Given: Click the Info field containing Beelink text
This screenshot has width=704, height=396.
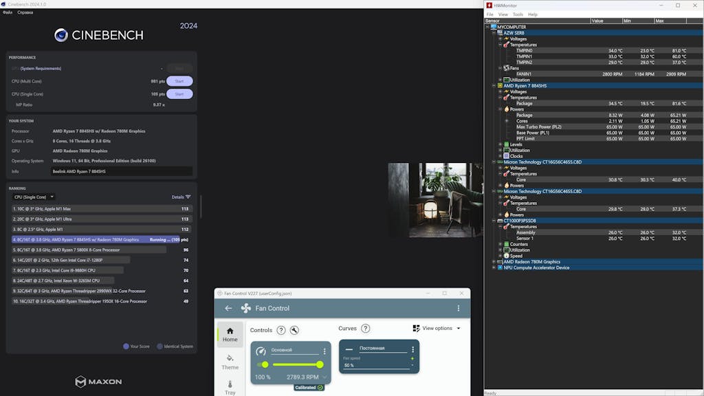Looking at the screenshot, I should (x=121, y=171).
